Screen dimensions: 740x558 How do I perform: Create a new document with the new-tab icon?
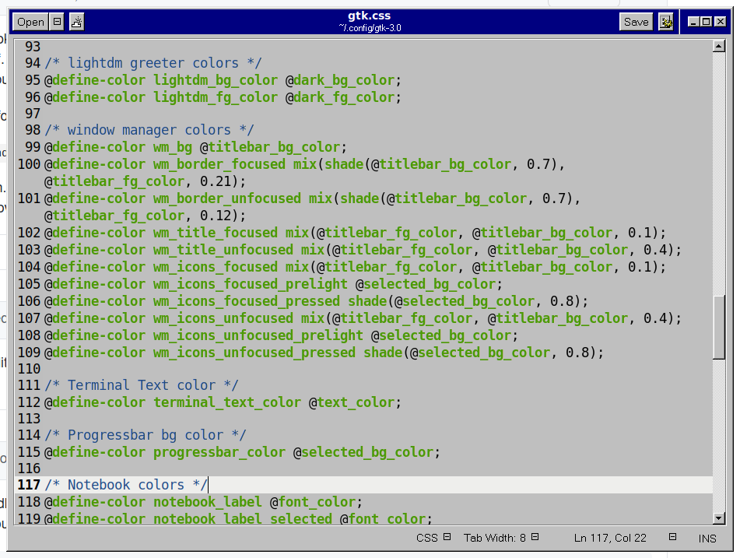pyautogui.click(x=76, y=22)
